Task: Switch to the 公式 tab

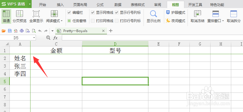Action: (100, 5)
